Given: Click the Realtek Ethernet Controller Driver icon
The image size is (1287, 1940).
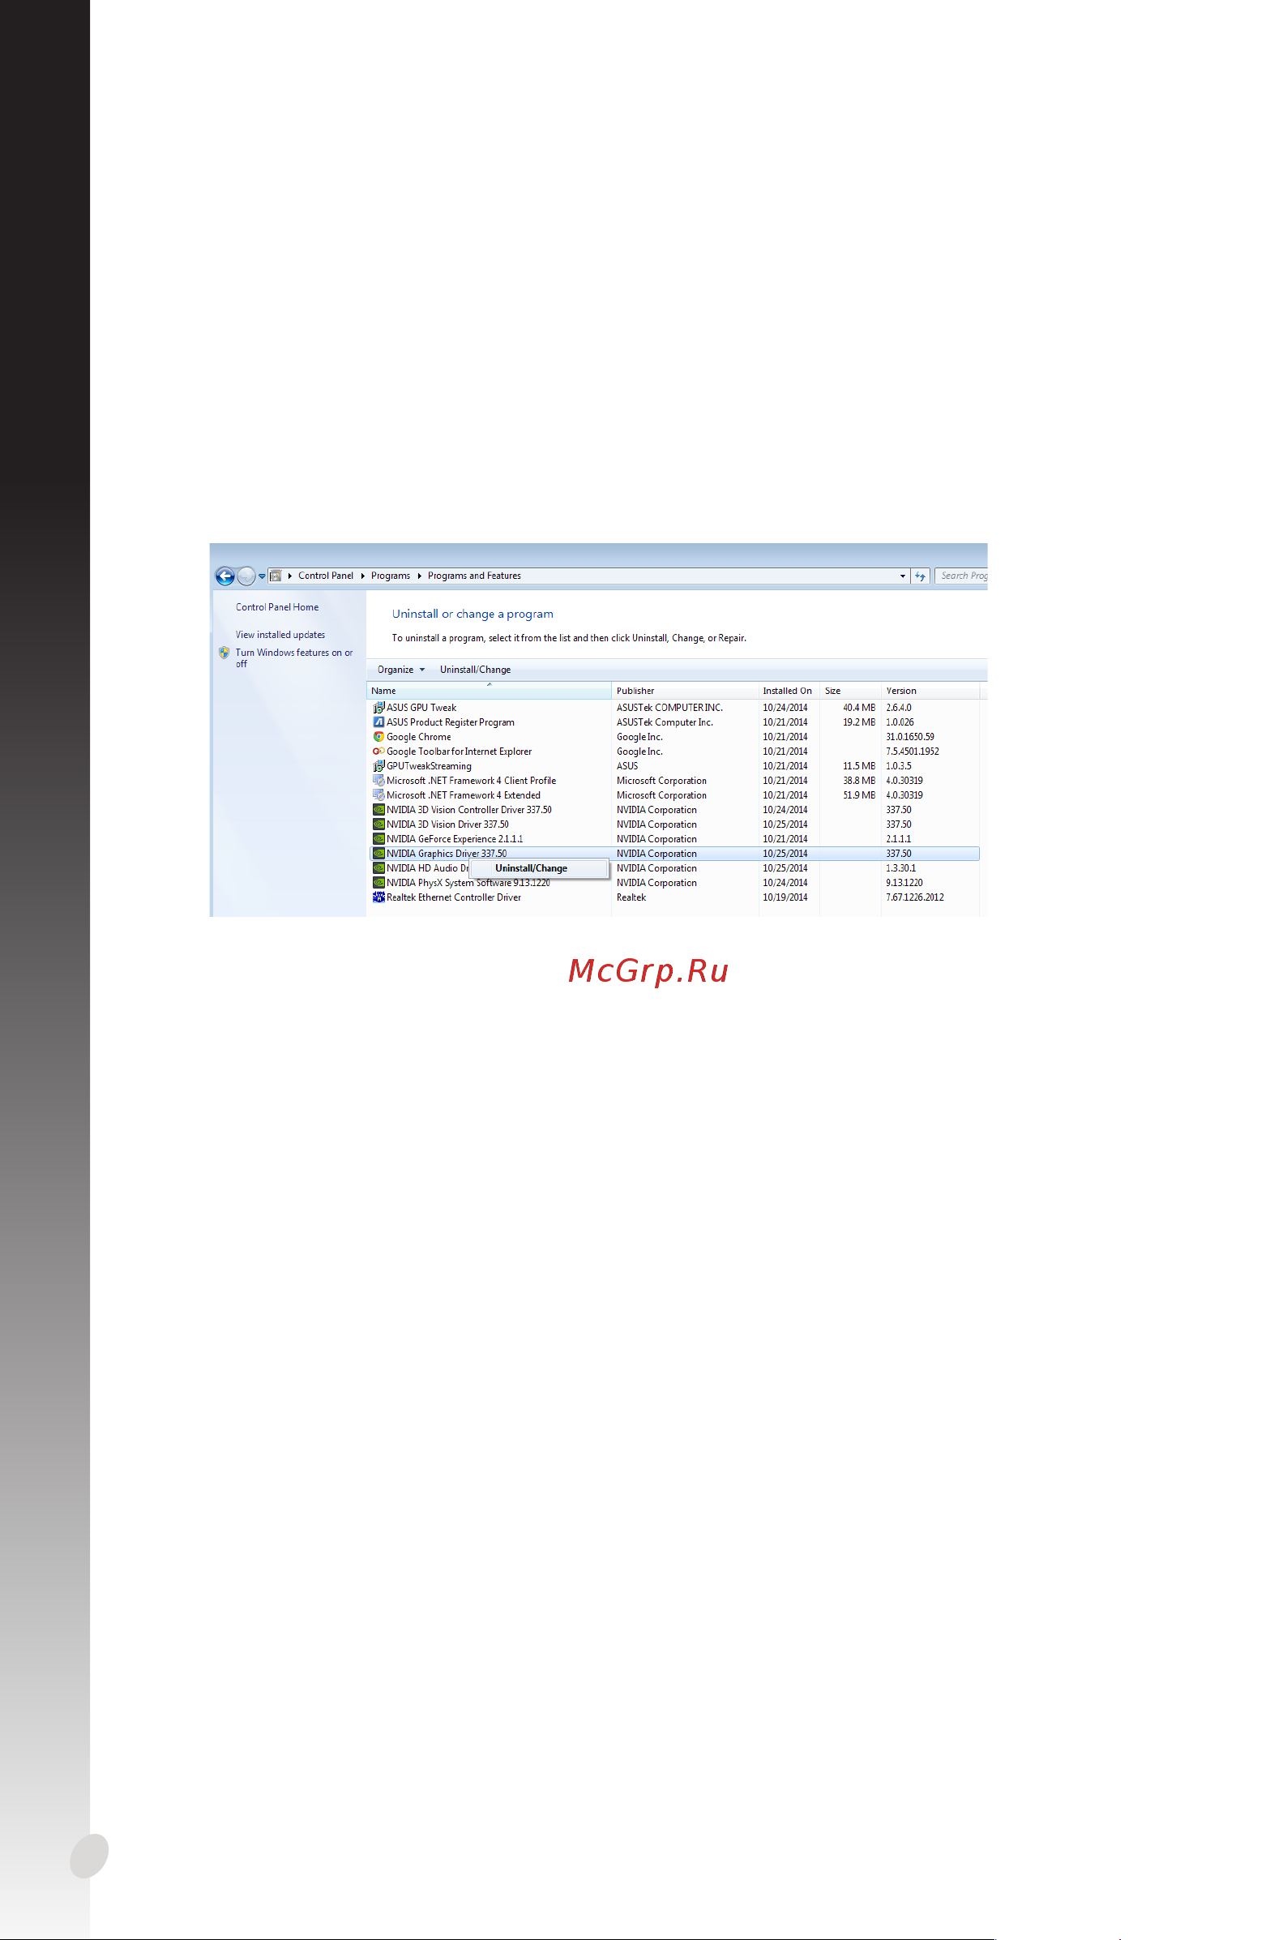Looking at the screenshot, I should (x=378, y=897).
